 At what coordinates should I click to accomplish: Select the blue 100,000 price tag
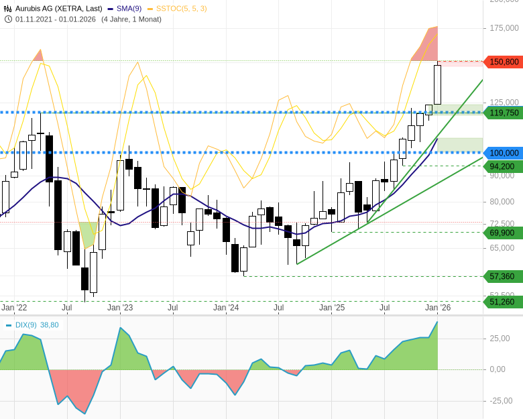(x=504, y=153)
